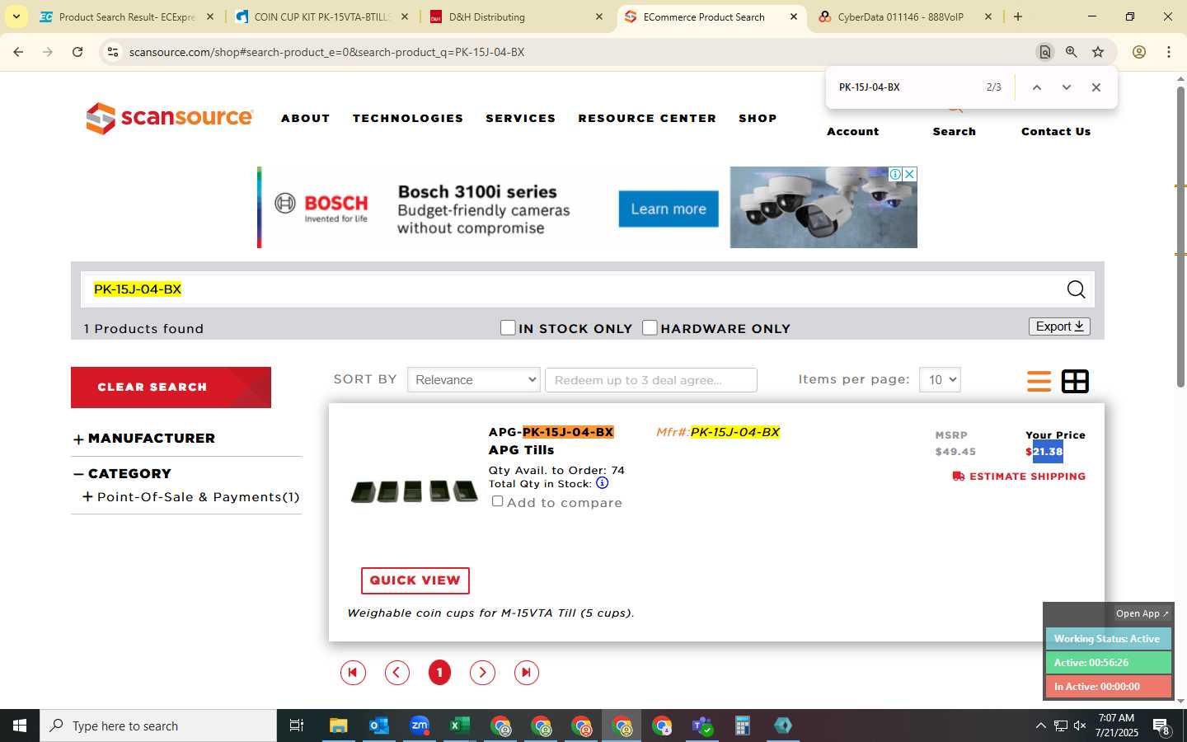This screenshot has width=1187, height=742.
Task: Click the Export button
Action: [1059, 326]
